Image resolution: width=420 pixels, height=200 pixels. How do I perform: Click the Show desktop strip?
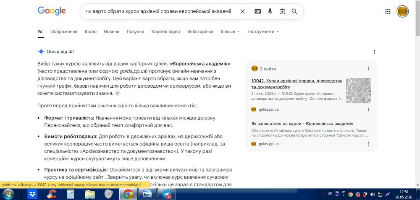tap(418, 194)
